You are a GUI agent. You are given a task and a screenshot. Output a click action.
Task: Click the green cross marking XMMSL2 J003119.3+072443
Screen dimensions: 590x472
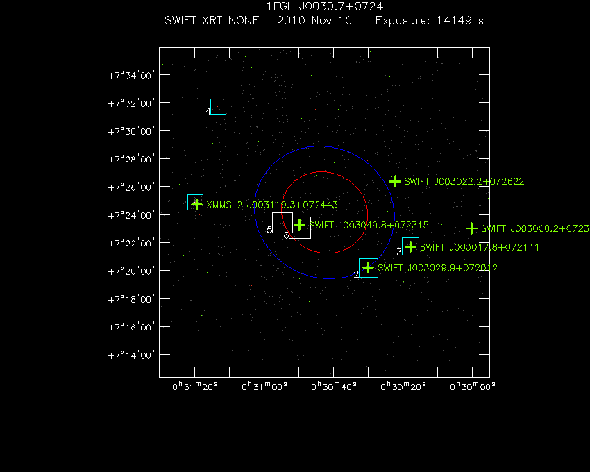click(196, 204)
